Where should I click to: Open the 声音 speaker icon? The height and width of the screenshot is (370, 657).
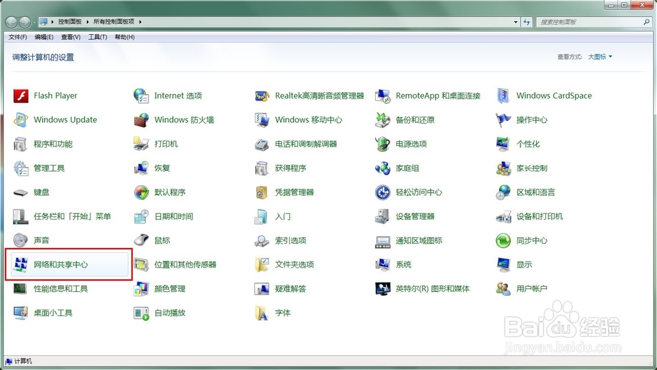click(20, 241)
